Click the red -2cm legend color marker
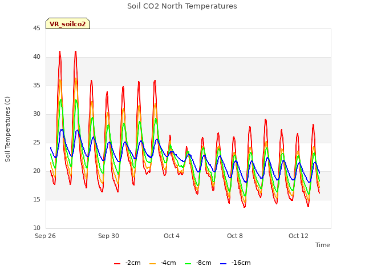The image size is (365, 274). (x=117, y=264)
